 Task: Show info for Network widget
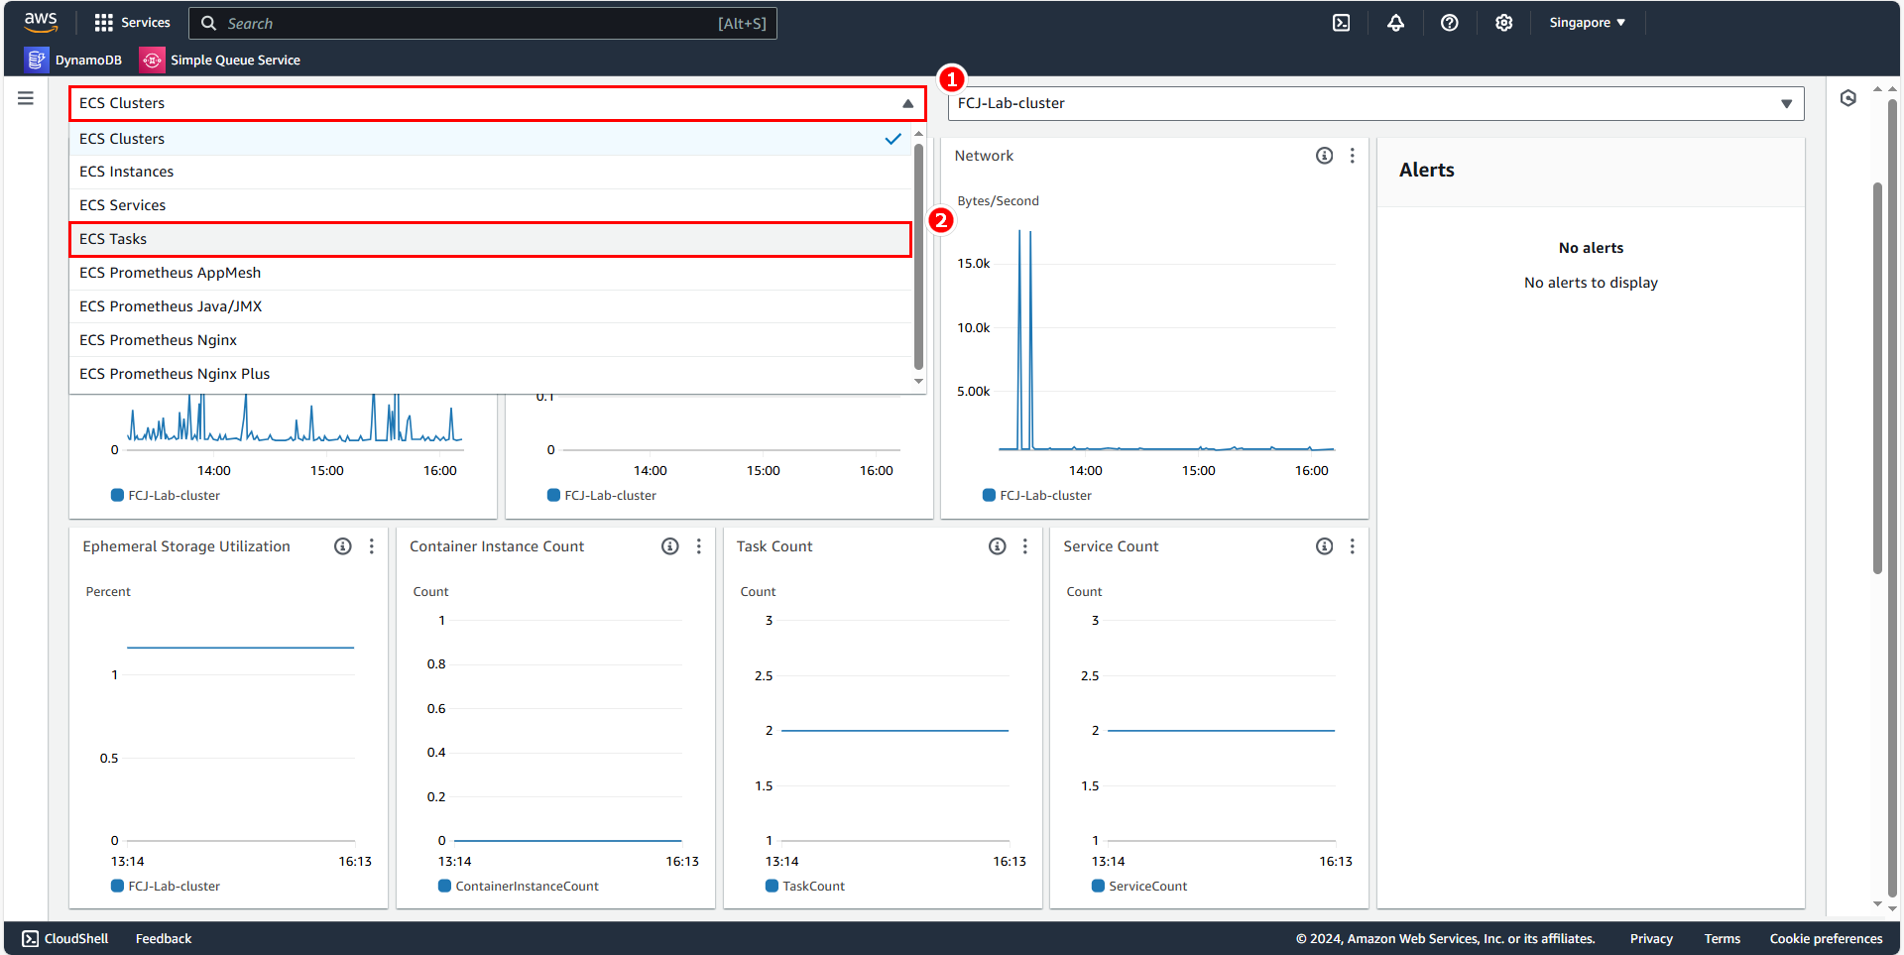[x=1324, y=156]
